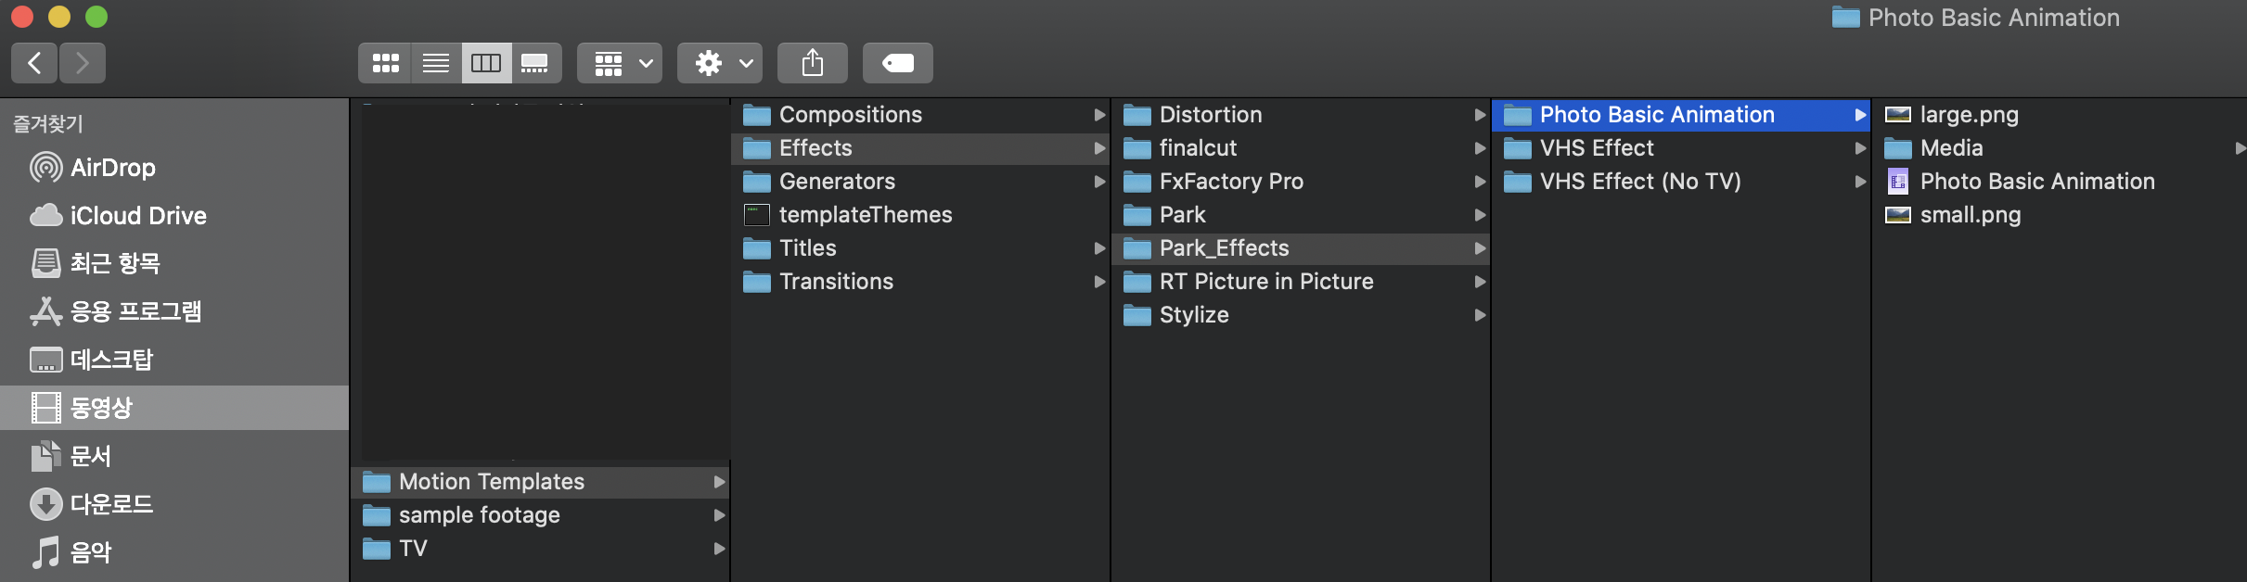Open the Transitions folder
Viewport: 2247px width, 582px height.
pos(836,282)
